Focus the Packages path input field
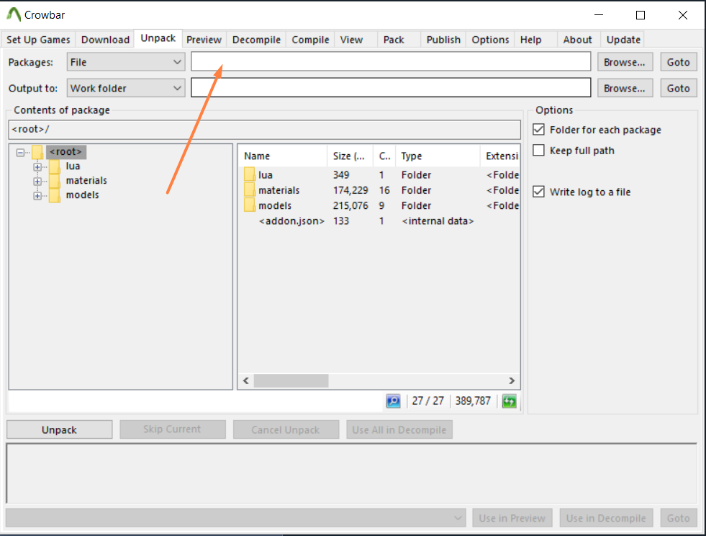 [x=391, y=61]
